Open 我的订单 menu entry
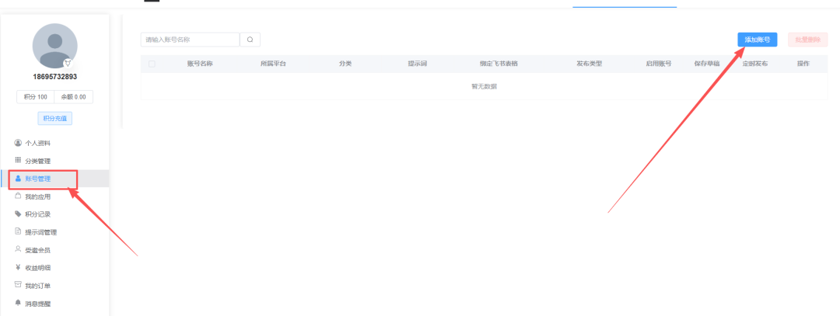 (x=55, y=286)
